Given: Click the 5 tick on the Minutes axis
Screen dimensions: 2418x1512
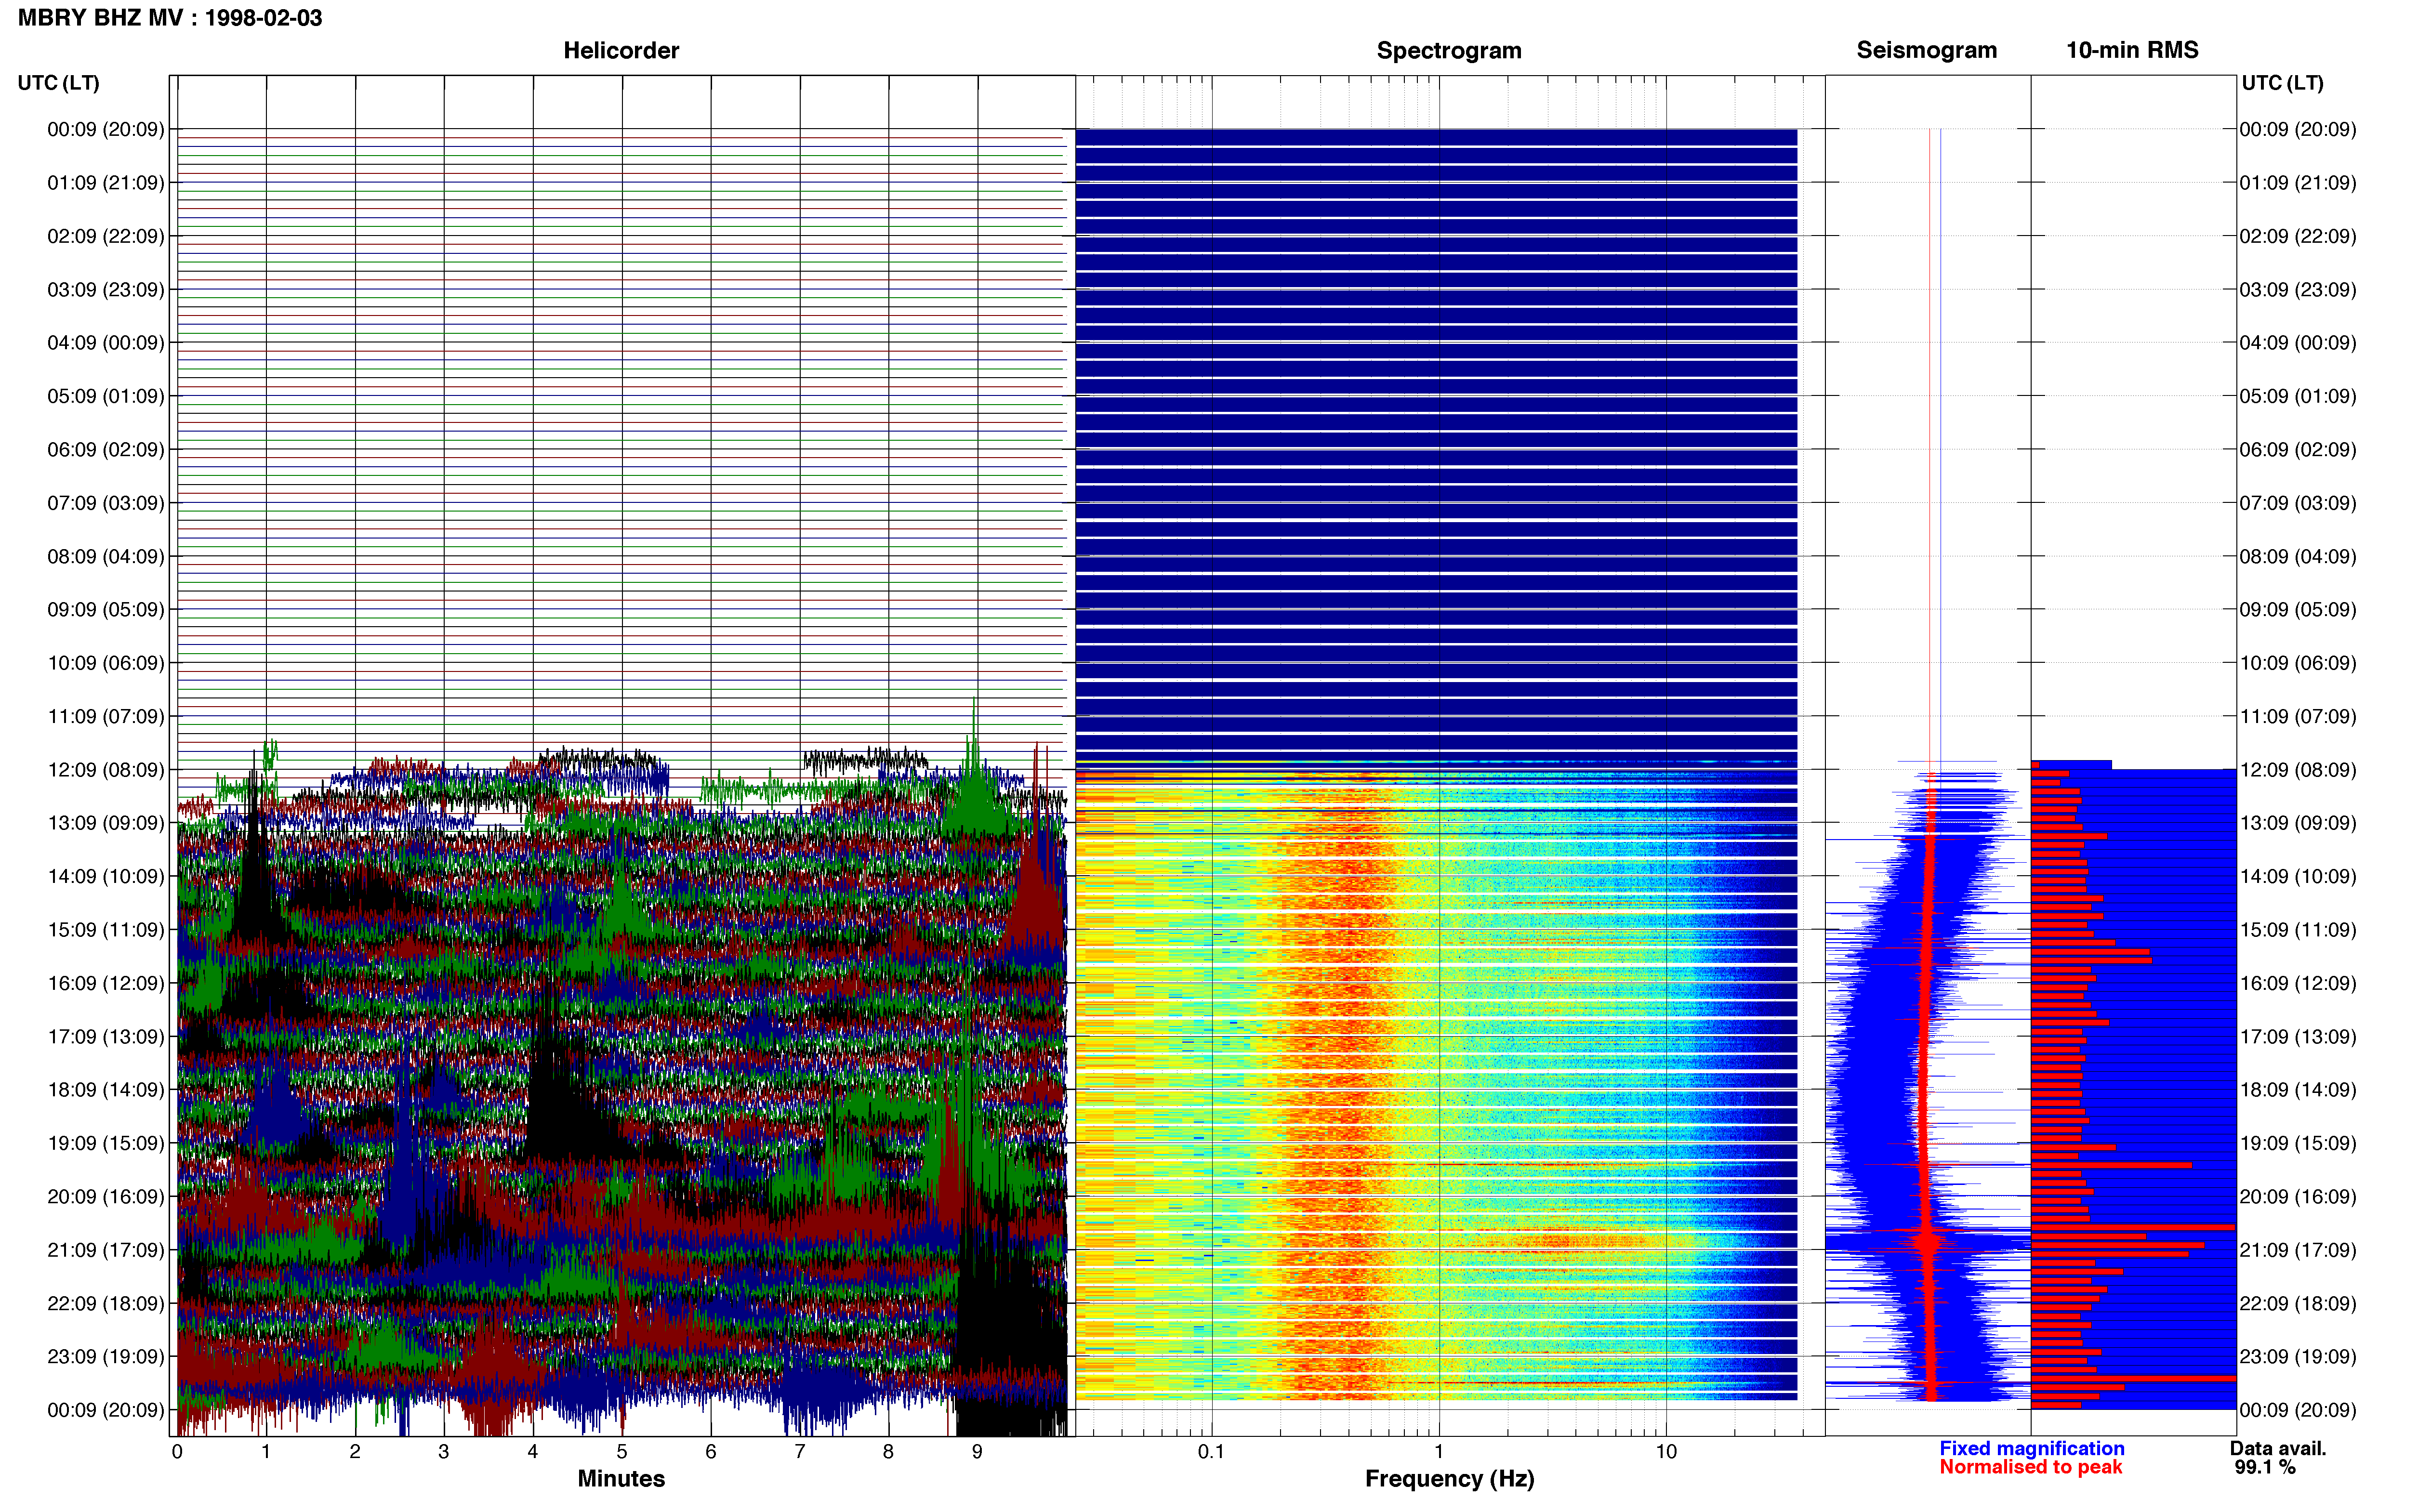Looking at the screenshot, I should 622,1451.
